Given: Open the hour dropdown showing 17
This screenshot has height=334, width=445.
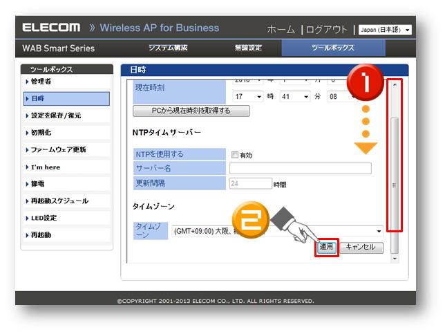Looking at the screenshot, I should click(248, 97).
